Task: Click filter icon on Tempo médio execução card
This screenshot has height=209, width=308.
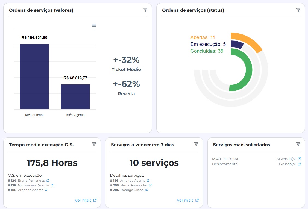Action: click(94, 144)
